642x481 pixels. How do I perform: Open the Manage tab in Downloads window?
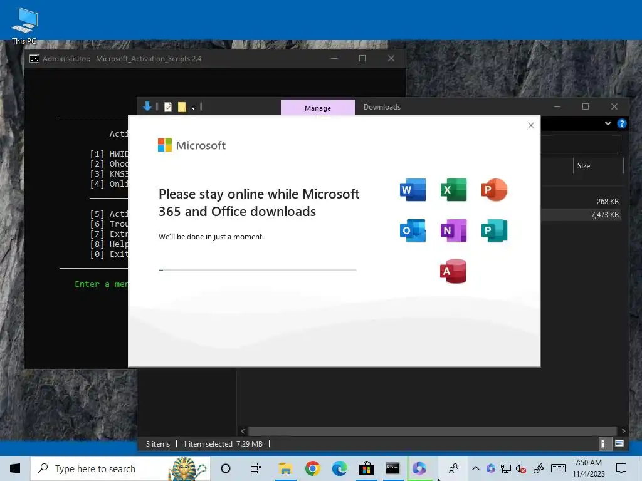coord(318,108)
